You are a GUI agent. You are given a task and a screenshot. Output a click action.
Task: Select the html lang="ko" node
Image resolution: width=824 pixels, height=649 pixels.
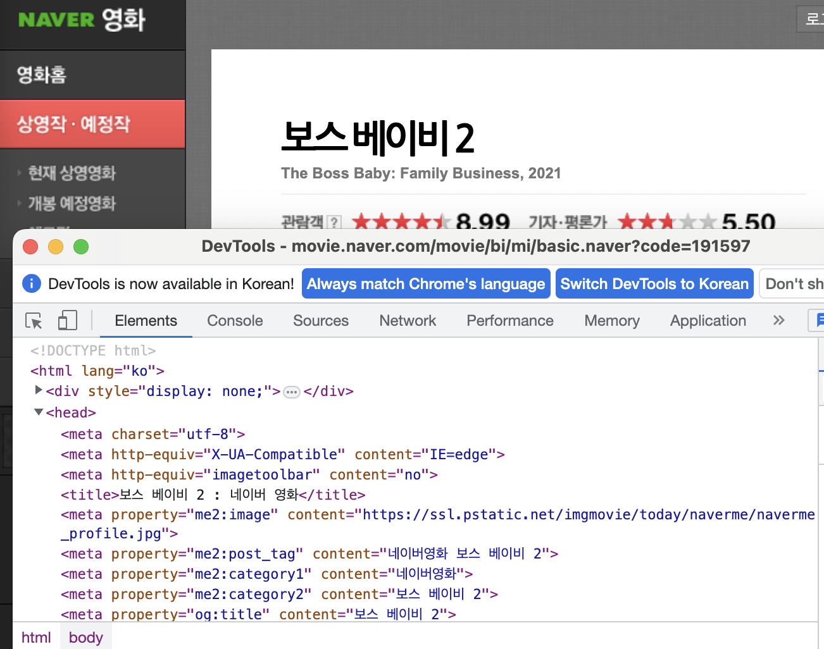(97, 371)
